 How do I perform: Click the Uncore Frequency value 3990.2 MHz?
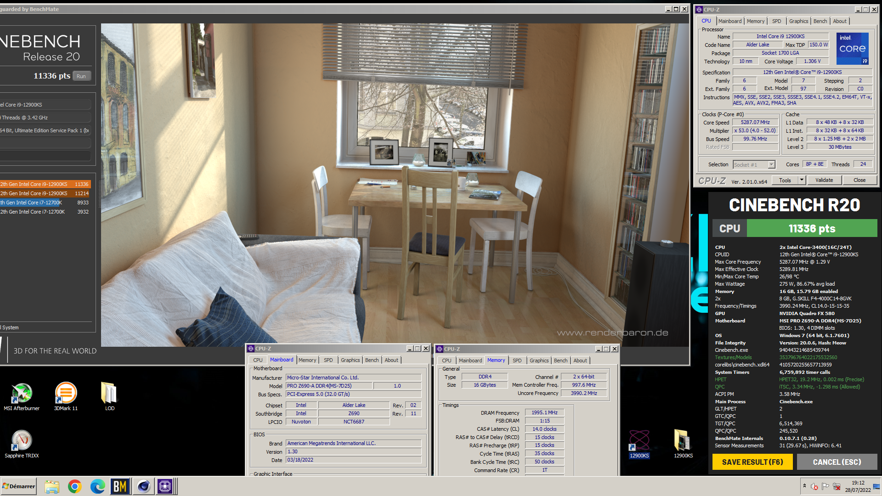(x=584, y=393)
